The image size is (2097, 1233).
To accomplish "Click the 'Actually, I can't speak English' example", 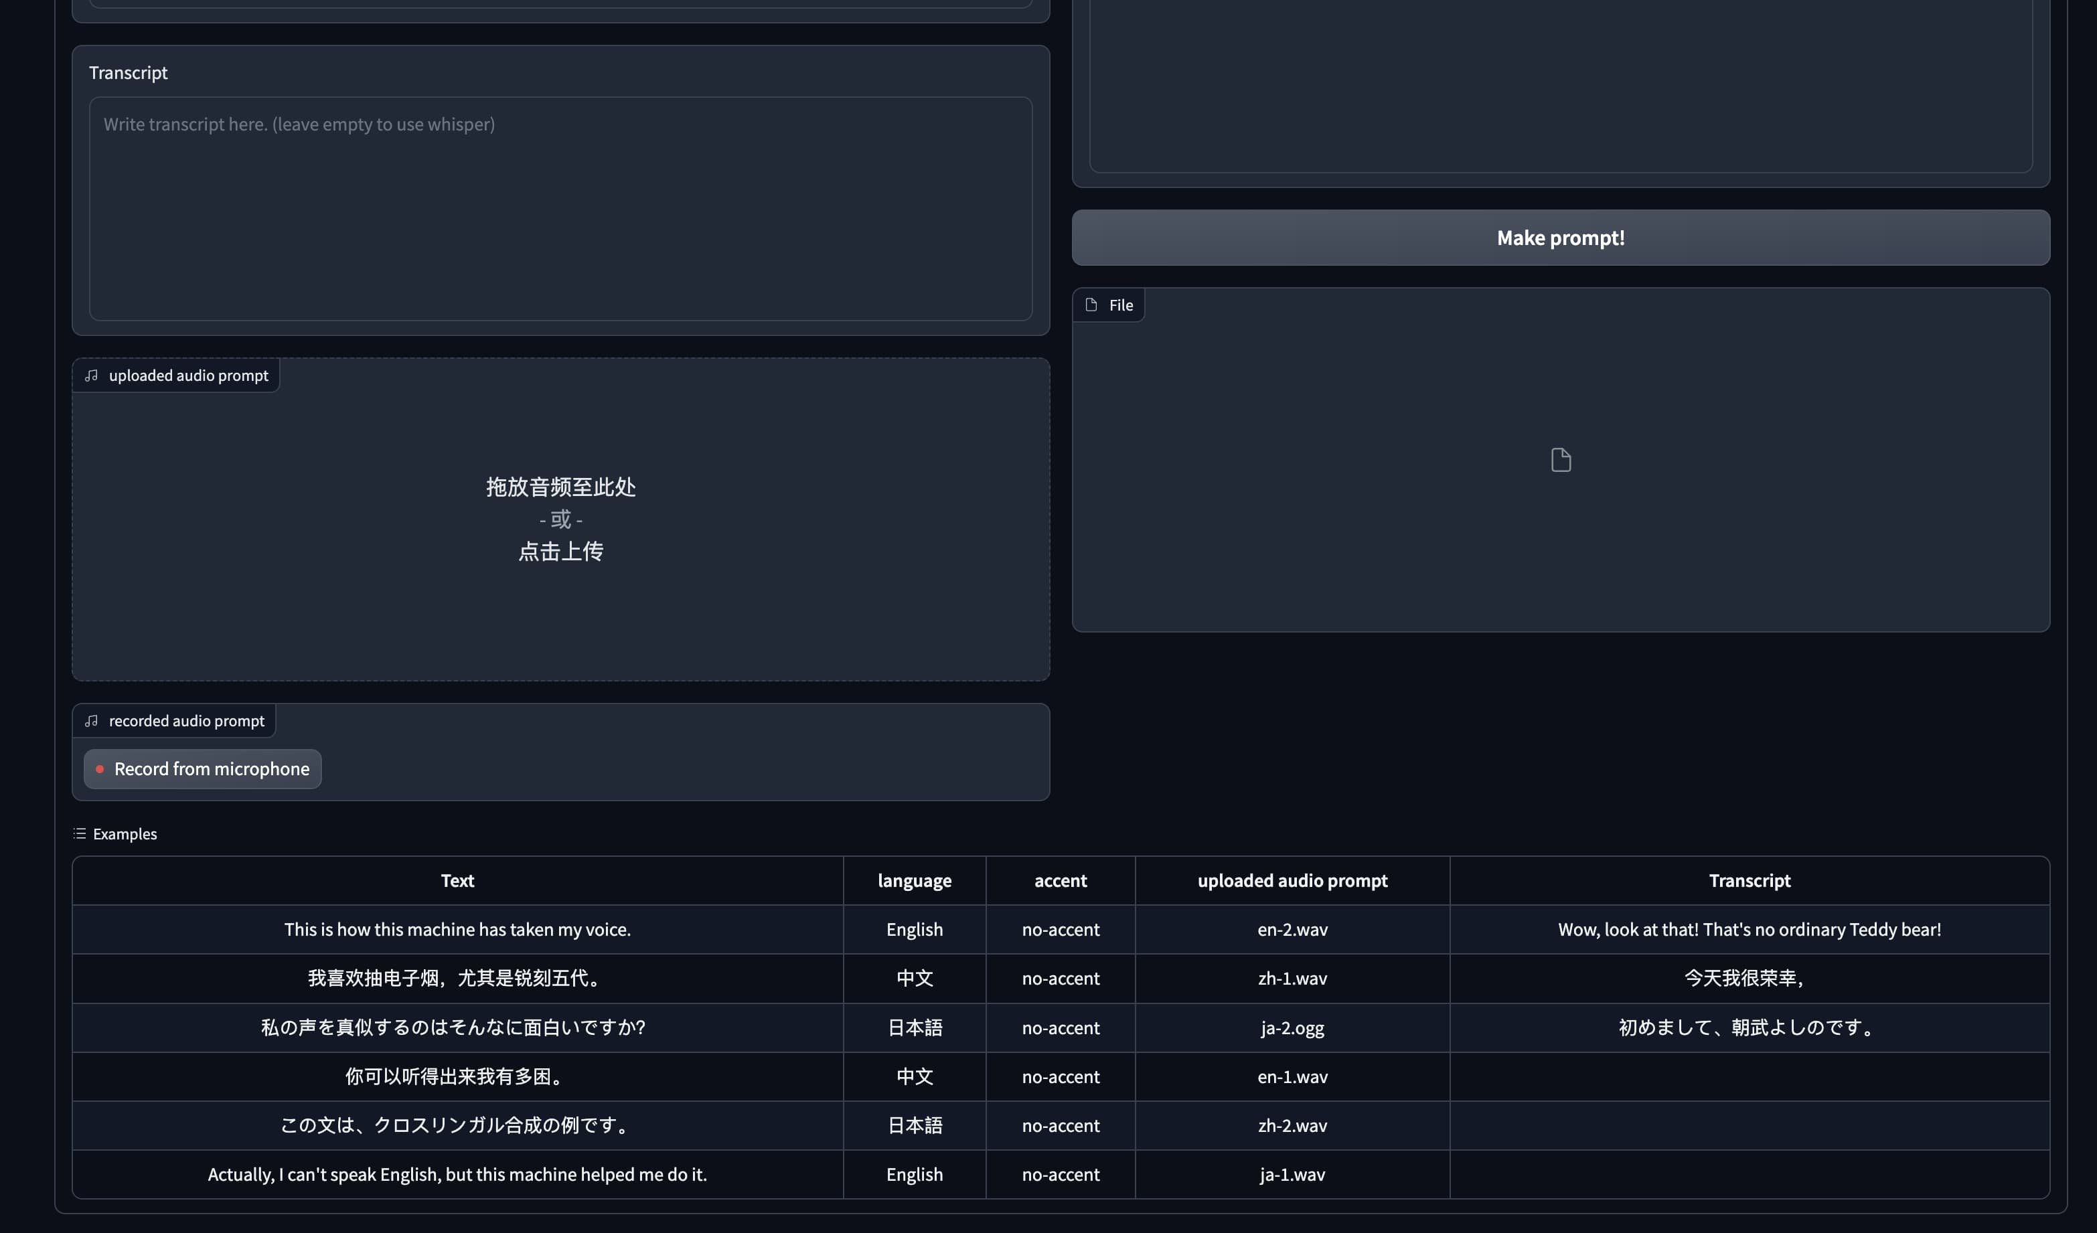I will pos(457,1175).
